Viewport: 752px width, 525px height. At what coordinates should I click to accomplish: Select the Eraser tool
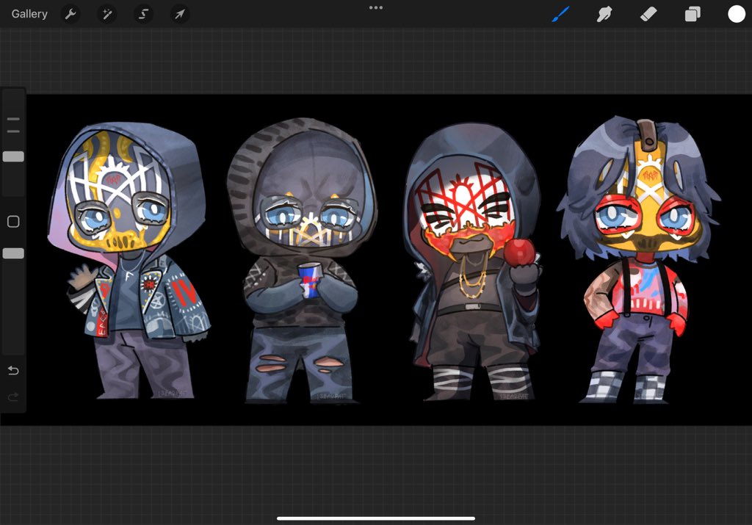[x=648, y=14]
